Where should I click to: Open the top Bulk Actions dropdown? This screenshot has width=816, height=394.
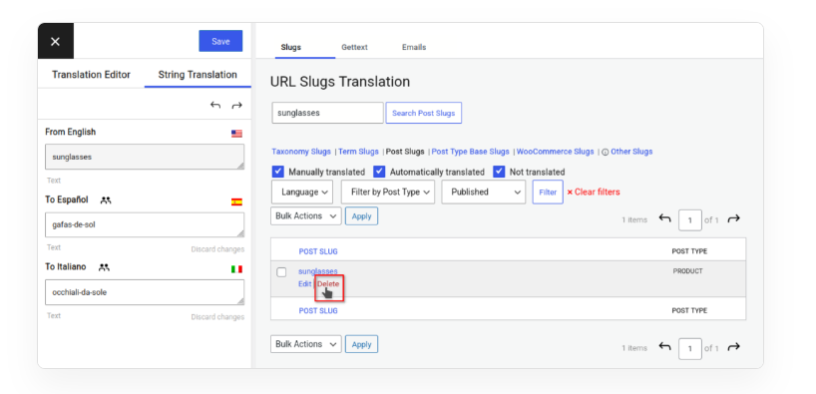tap(306, 216)
